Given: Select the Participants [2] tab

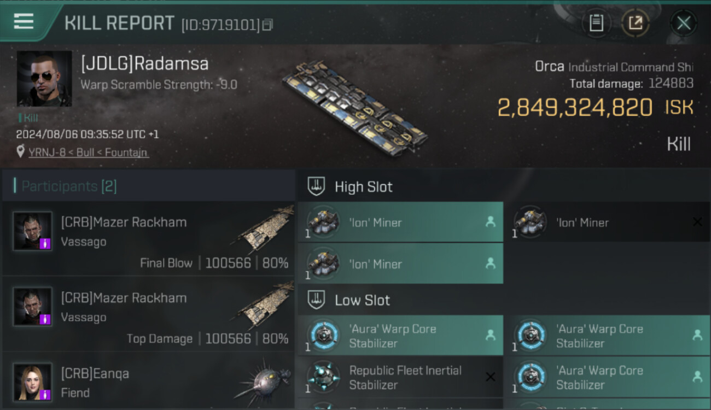Looking at the screenshot, I should 69,186.
